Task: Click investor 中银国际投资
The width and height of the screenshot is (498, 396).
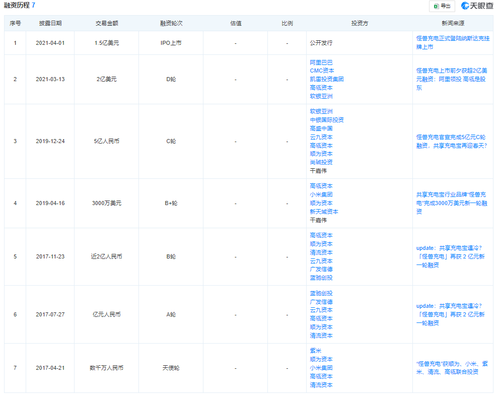Action: (x=327, y=120)
